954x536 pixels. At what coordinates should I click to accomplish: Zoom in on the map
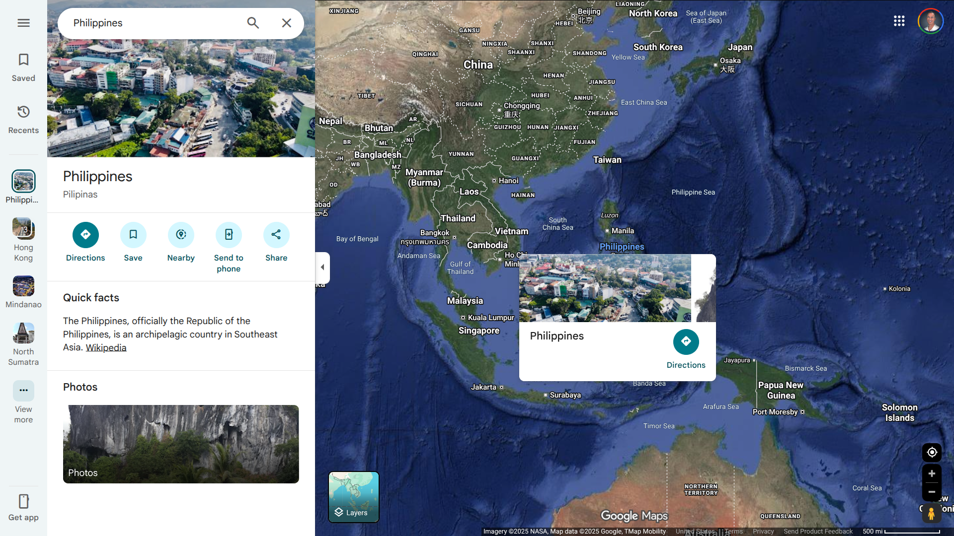(932, 473)
